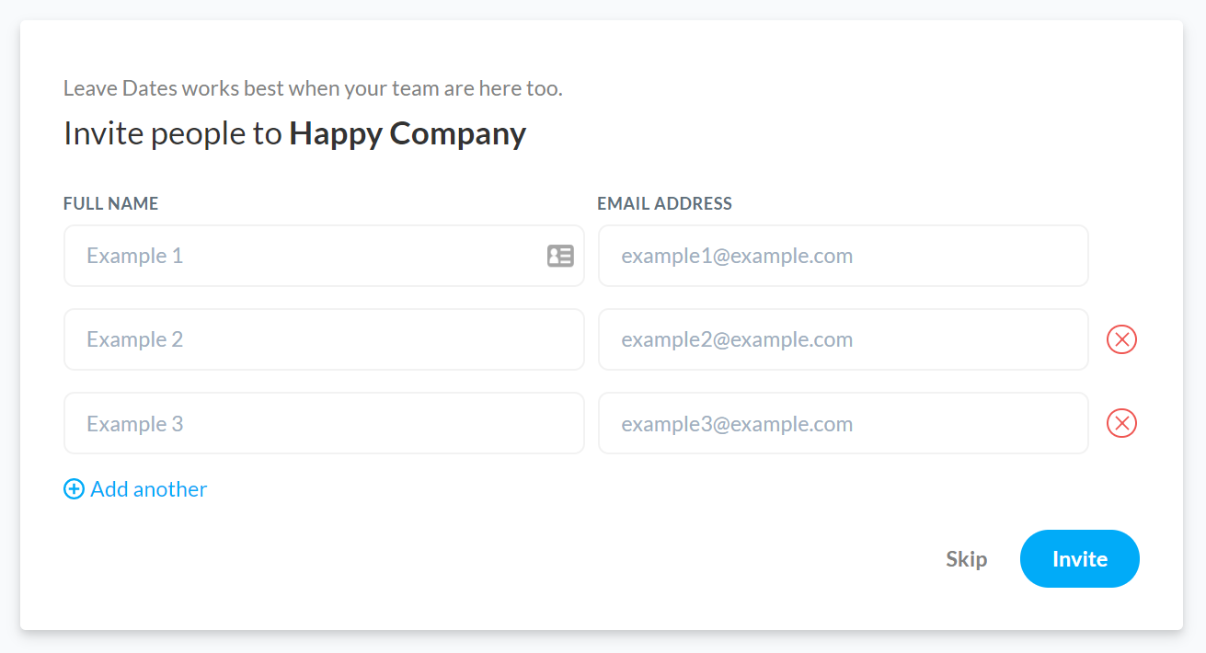Add another invite row

pos(135,489)
